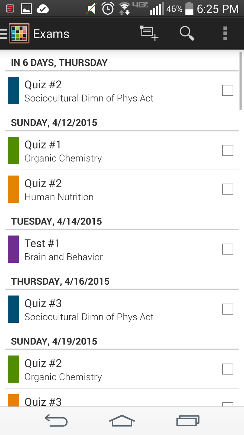Mark Quiz #2 Human Nutrition as done

point(228,189)
